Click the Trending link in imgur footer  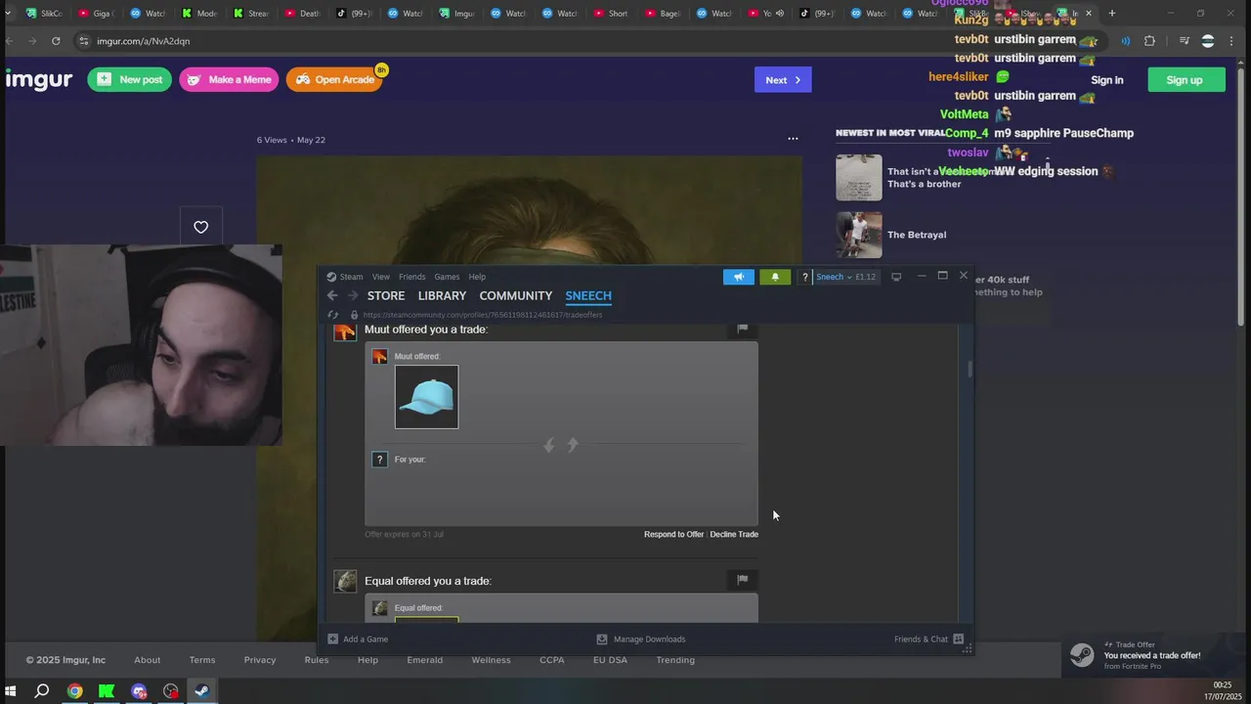[675, 660]
